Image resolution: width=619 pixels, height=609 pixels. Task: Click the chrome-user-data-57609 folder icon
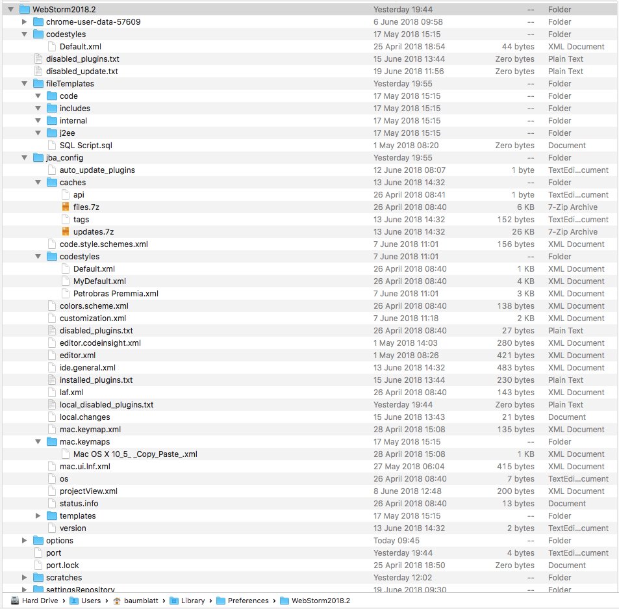click(38, 21)
